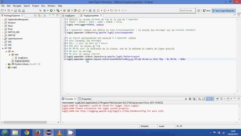Open the Display Selected Console dropdown arrow
Screen dimensions: 241x136
click(x=224, y=99)
